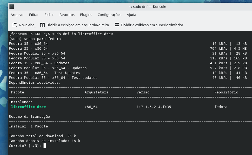Click the 'fedora' repository value
Viewport: 252px width, 155px height.
point(221,107)
